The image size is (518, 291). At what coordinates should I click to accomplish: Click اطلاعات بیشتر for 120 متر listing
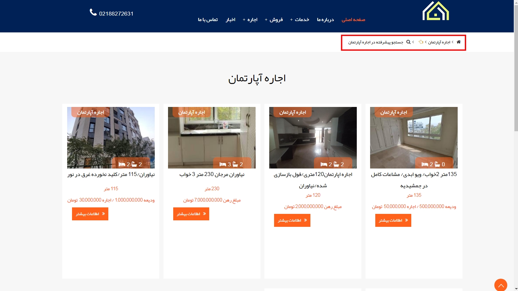point(292,220)
